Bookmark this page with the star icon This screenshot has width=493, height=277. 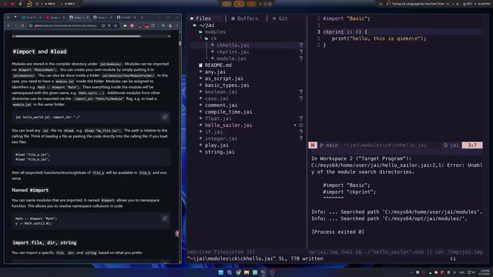116,25
